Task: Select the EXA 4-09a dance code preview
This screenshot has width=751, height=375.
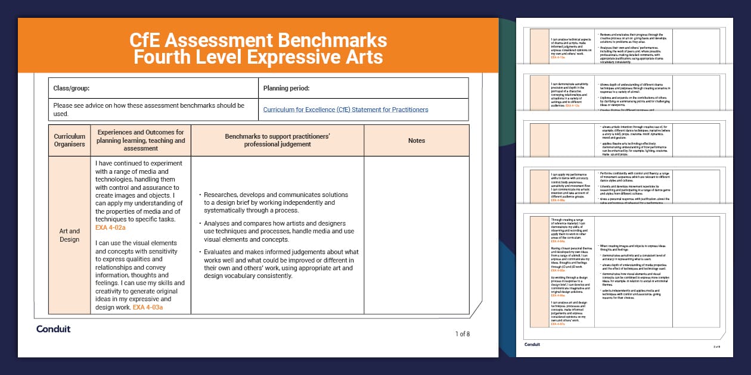Action: pos(558,201)
